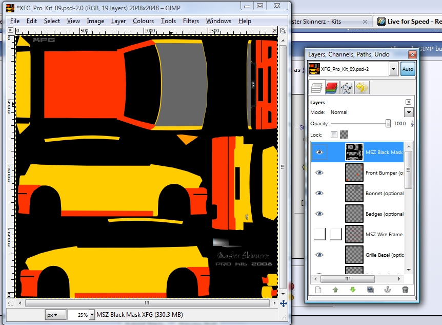Switch to the Layers tab icon
The height and width of the screenshot is (325, 442).
(x=316, y=87)
